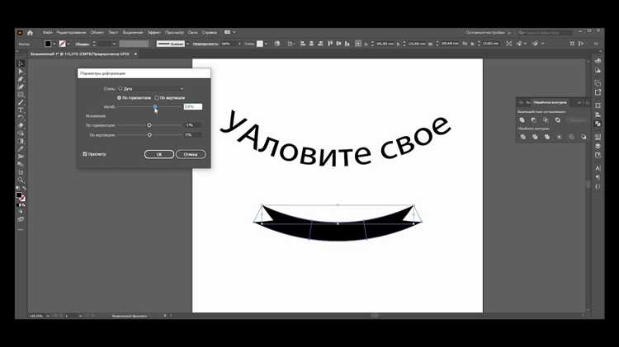The width and height of the screenshot is (619, 347).
Task: Click the OK button in warp dialog
Action: [158, 154]
